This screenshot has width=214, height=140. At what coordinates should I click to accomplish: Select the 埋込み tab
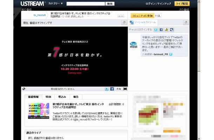click(x=62, y=97)
